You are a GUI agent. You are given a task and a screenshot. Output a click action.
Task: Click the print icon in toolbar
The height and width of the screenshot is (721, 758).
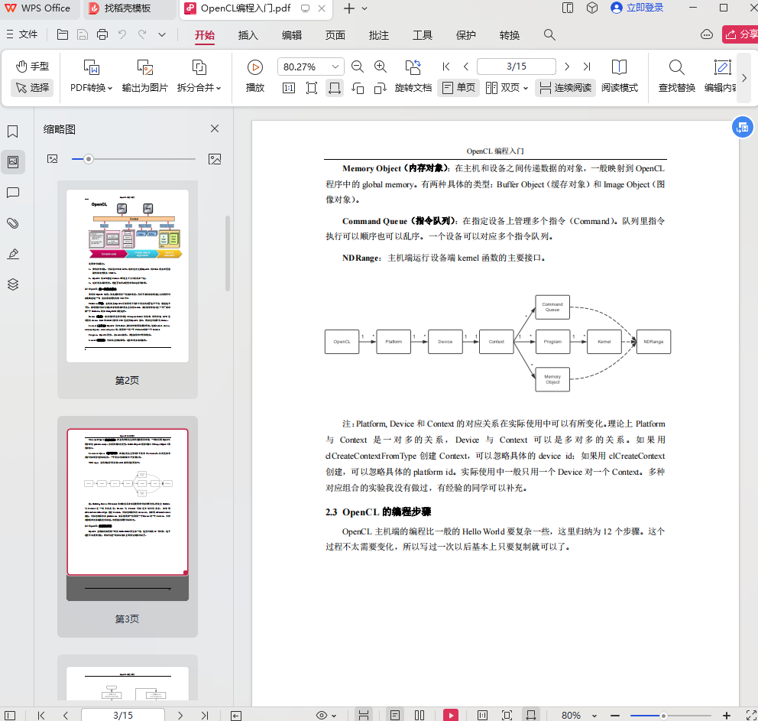click(x=102, y=35)
